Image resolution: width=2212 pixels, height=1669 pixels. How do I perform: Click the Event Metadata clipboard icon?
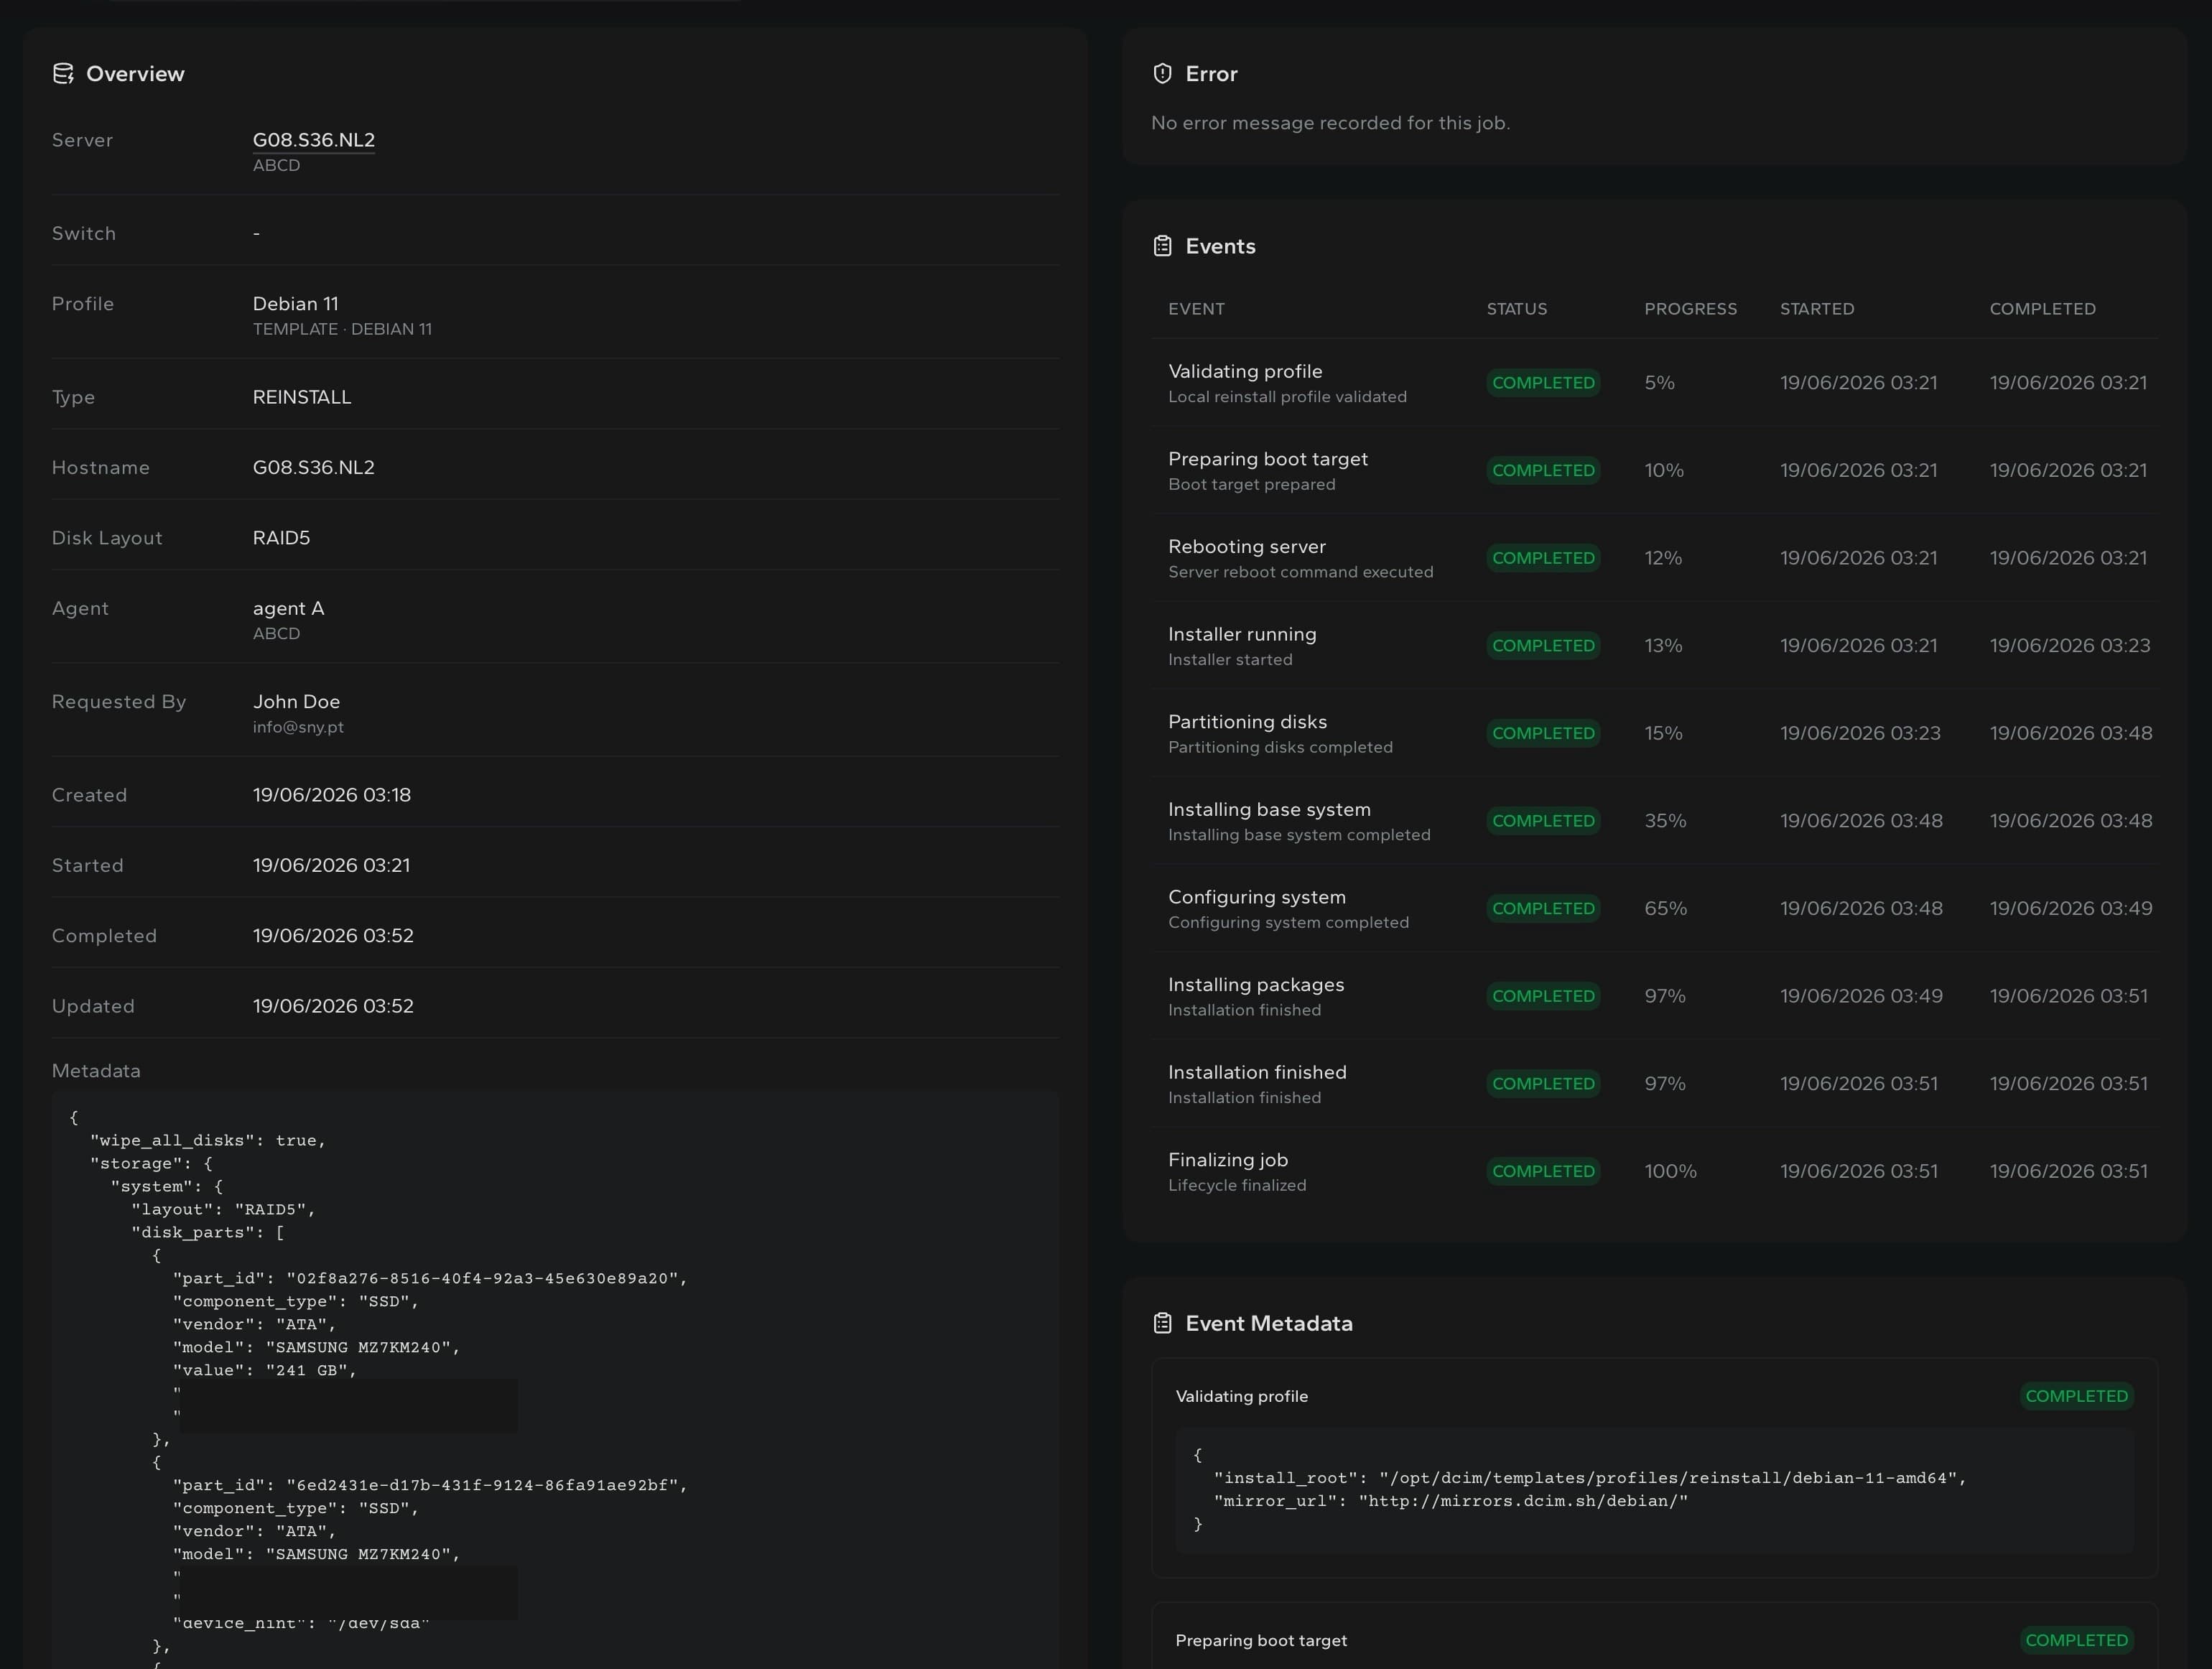point(1162,1323)
